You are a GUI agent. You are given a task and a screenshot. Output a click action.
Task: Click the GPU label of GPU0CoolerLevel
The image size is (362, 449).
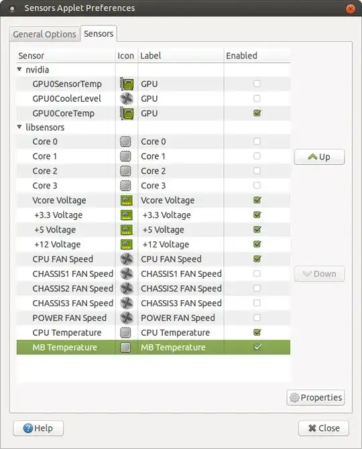pyautogui.click(x=149, y=99)
